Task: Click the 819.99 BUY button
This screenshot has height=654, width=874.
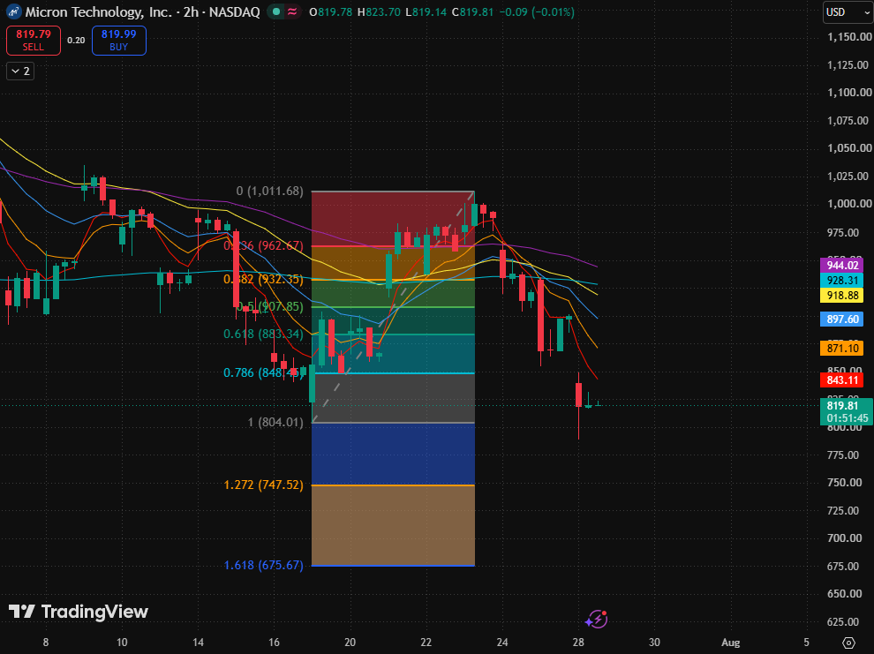Action: [118, 41]
